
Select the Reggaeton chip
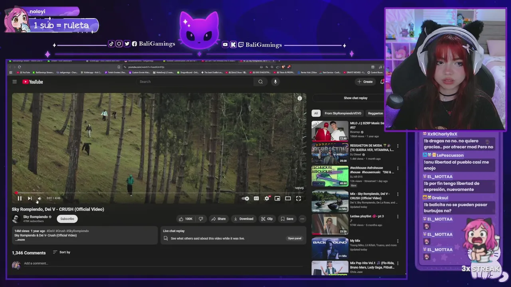[375, 113]
